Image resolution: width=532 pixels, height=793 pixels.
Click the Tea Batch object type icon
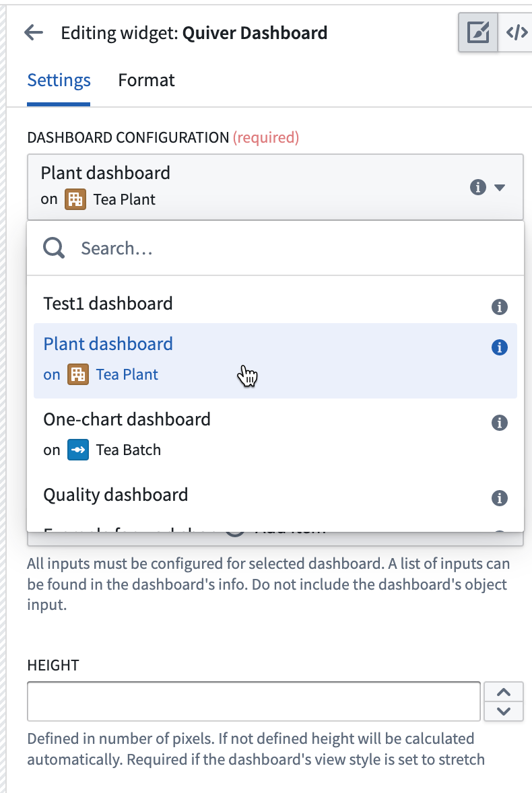(x=78, y=450)
